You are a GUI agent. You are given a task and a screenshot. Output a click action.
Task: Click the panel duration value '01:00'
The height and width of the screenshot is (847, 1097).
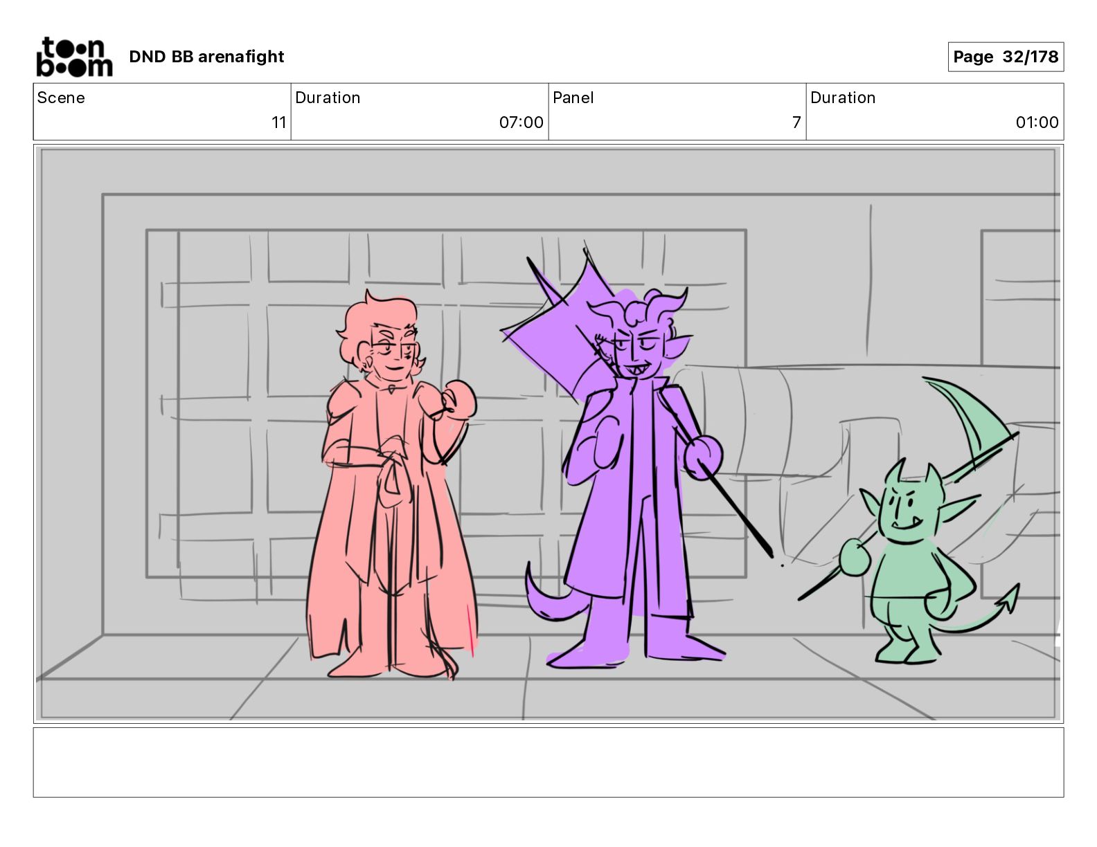tap(1037, 122)
